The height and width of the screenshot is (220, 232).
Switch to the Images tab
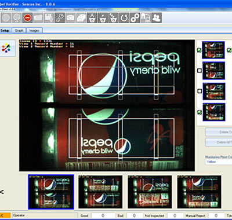coord(34,31)
